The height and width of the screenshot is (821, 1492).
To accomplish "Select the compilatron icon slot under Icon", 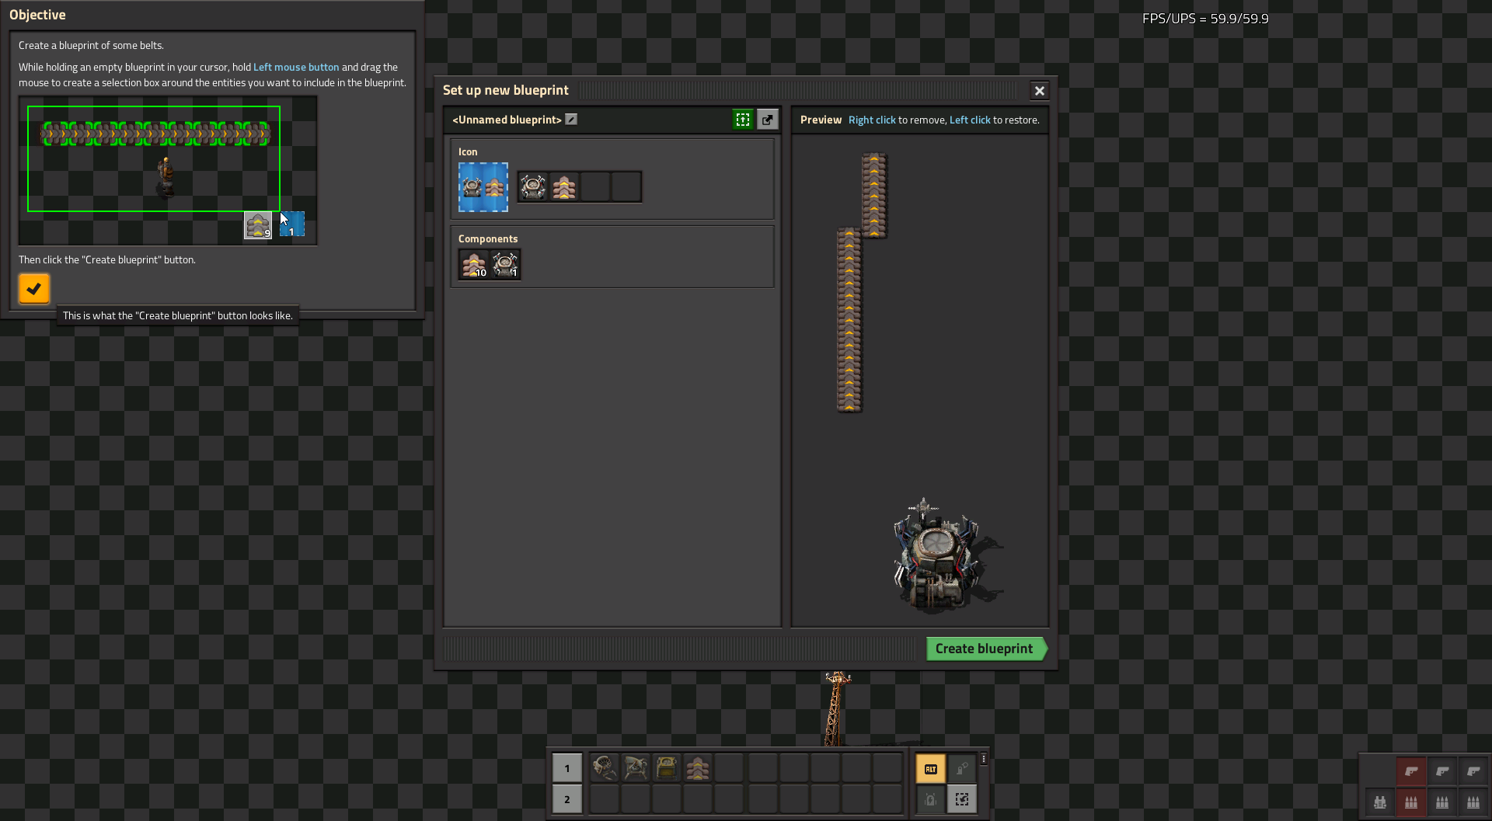I will coord(533,187).
